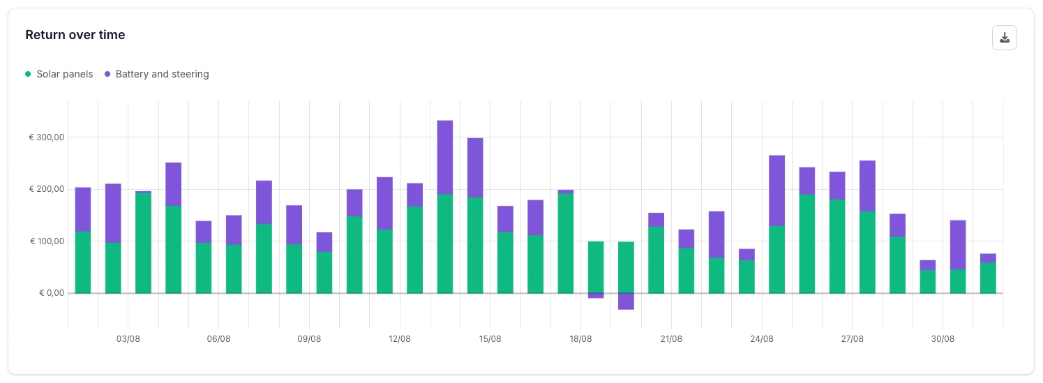Click the € 200,00 axis label
Screen dimensions: 1043x383
tap(47, 189)
